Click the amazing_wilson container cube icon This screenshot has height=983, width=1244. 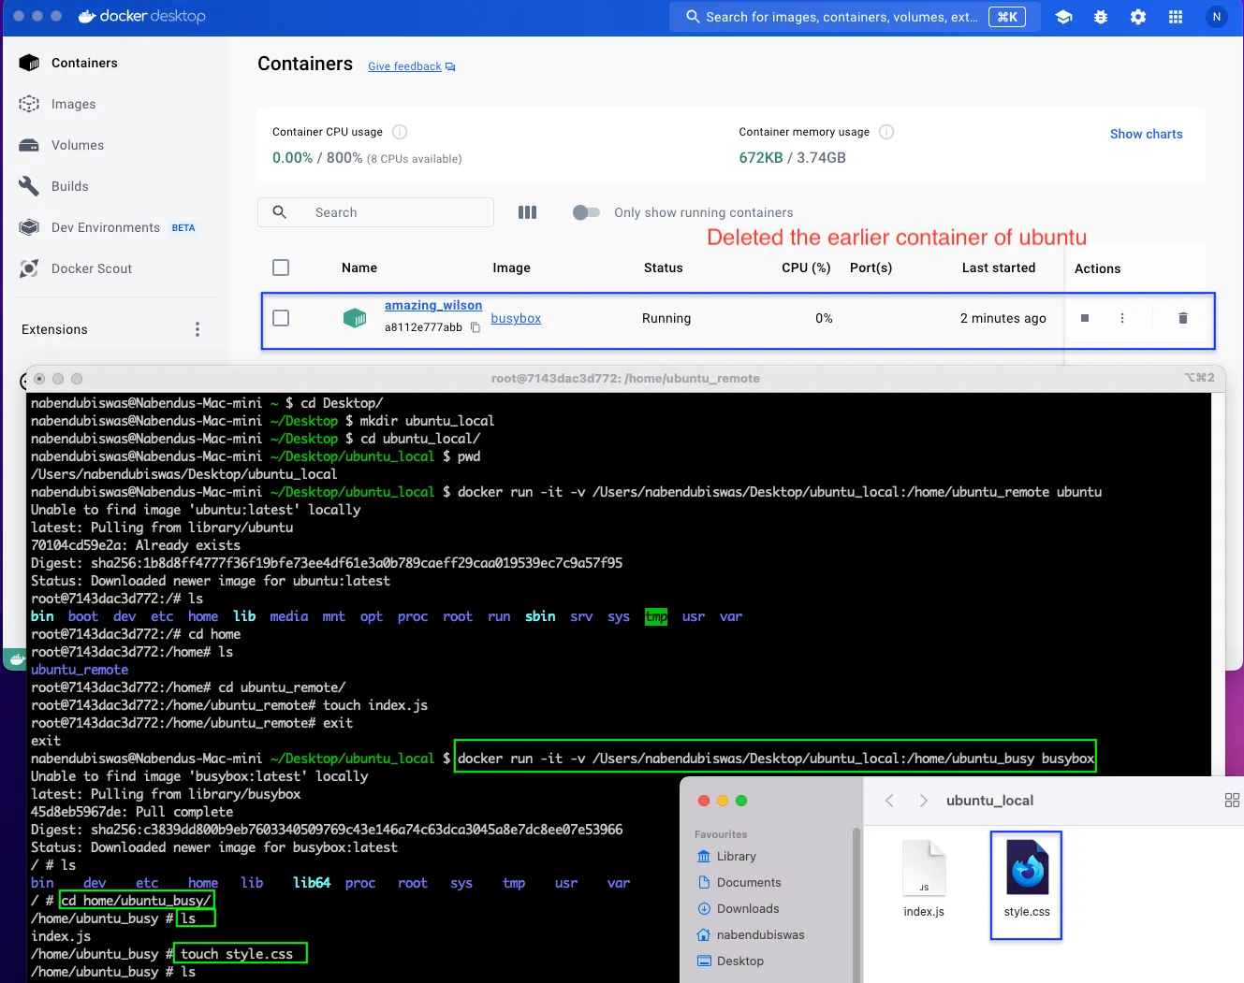[x=355, y=318]
